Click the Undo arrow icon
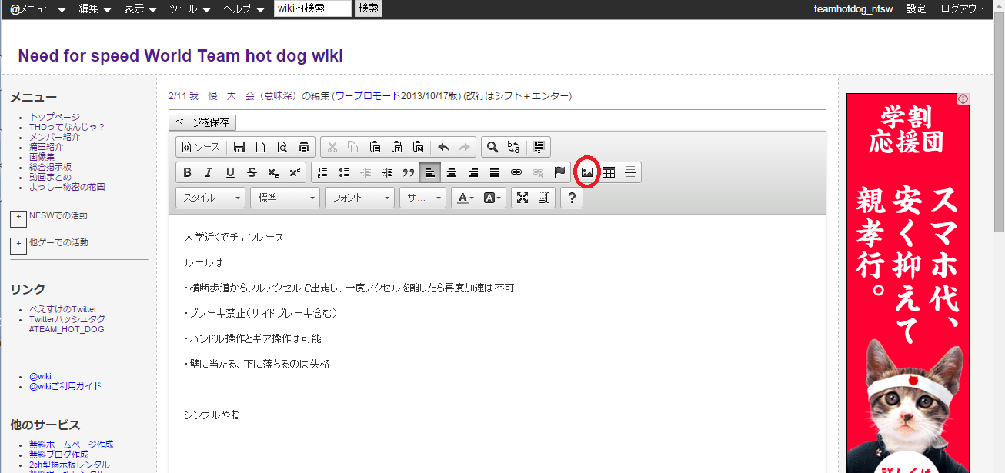This screenshot has width=1005, height=473. [x=443, y=147]
